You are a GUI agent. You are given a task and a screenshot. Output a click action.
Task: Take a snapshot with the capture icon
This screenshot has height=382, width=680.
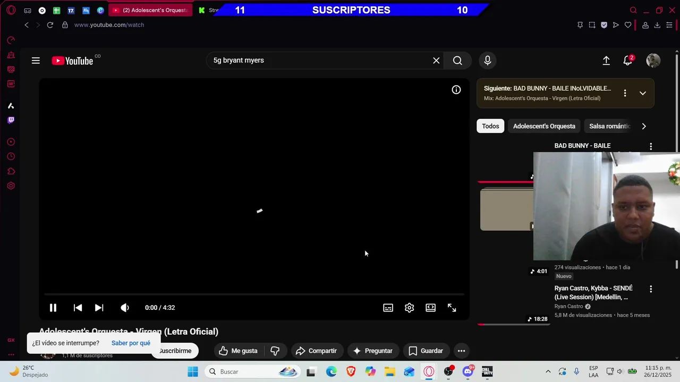pyautogui.click(x=592, y=25)
